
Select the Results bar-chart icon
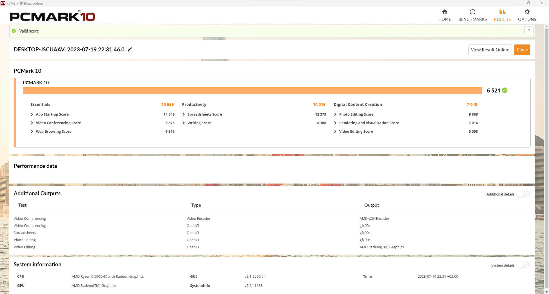point(502,12)
